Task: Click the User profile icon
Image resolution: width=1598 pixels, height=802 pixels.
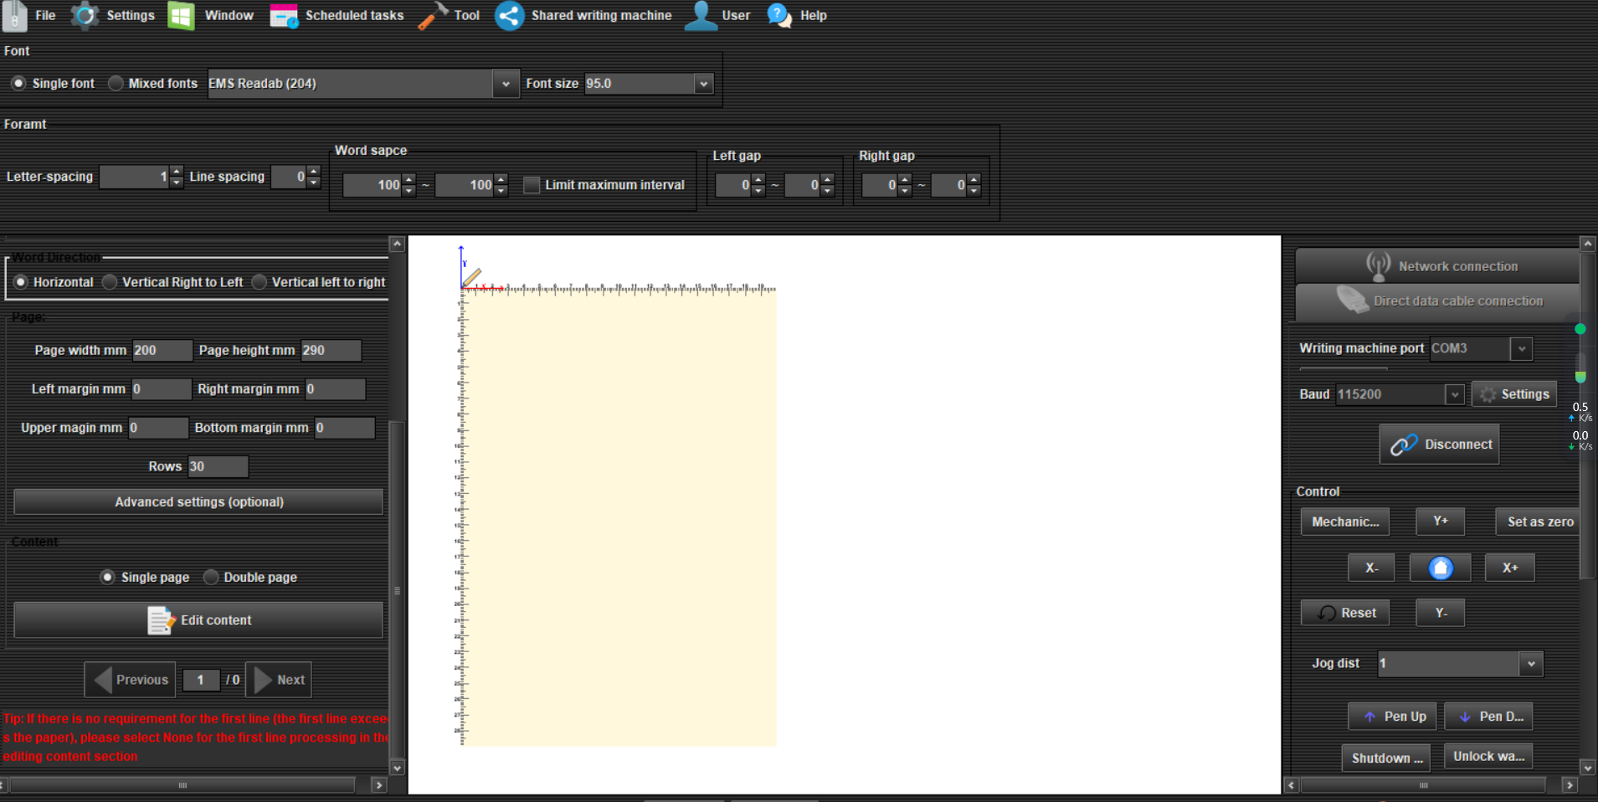Action: [701, 16]
